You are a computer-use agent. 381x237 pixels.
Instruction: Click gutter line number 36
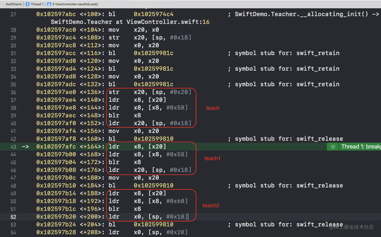point(13,92)
